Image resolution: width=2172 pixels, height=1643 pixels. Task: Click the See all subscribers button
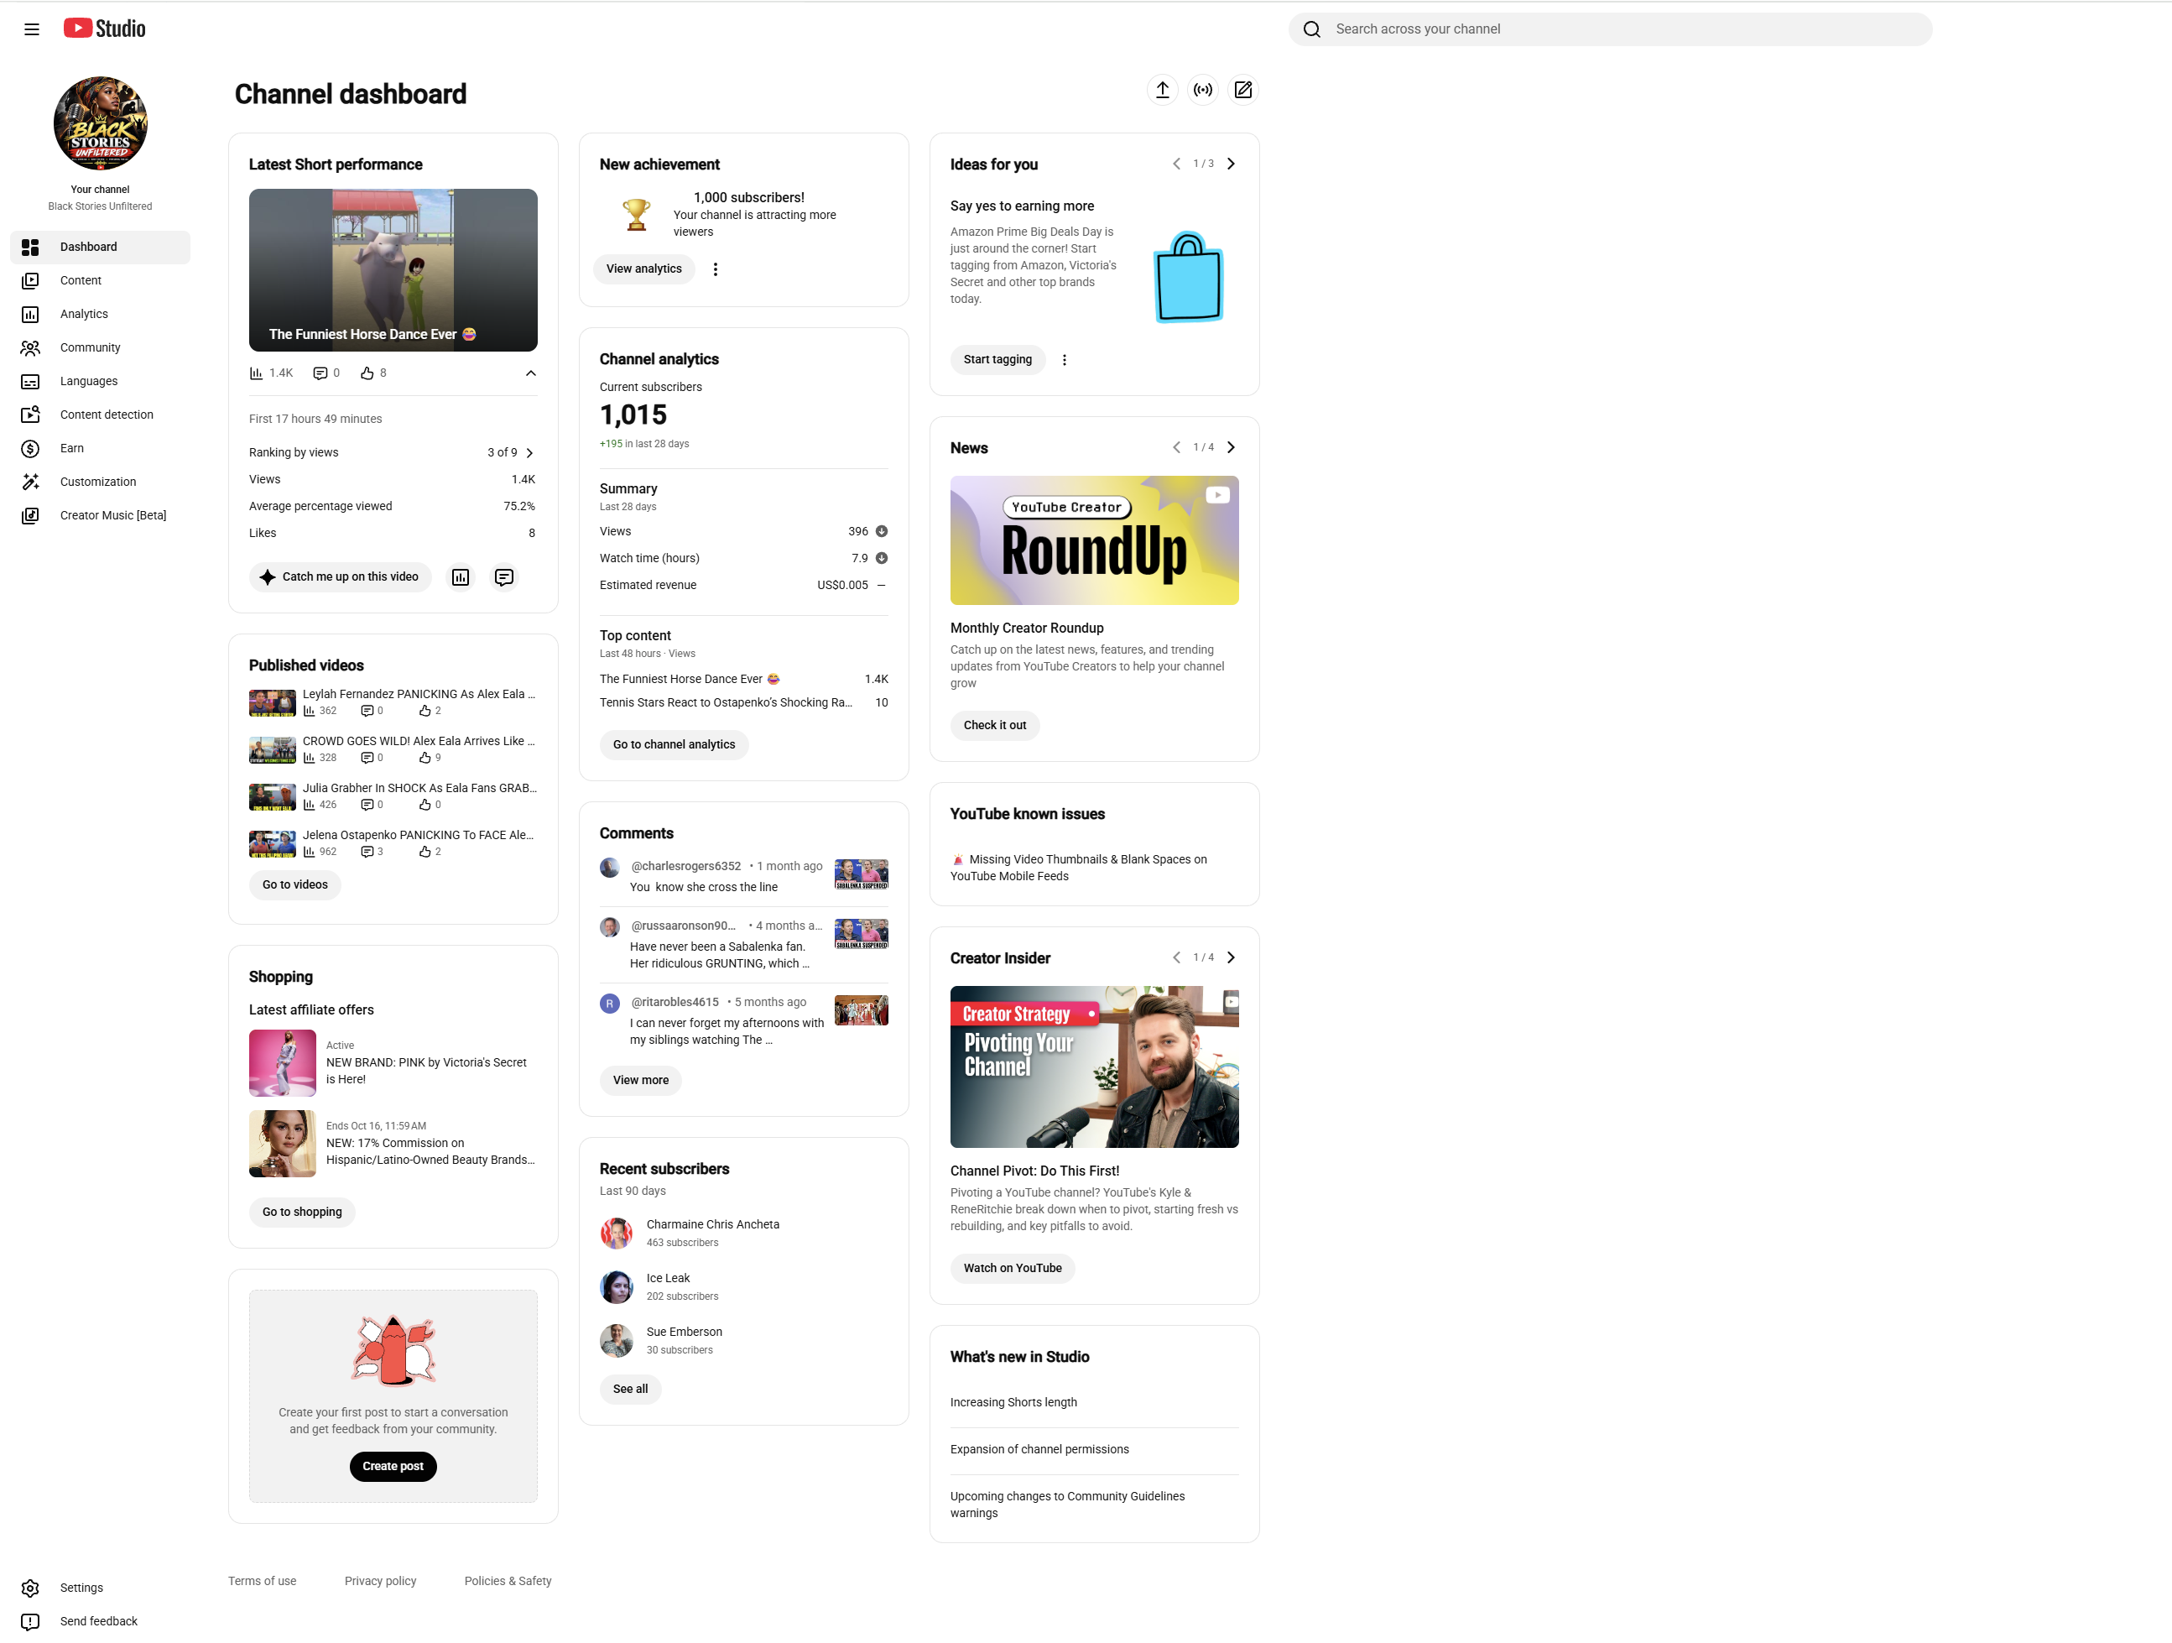(630, 1390)
